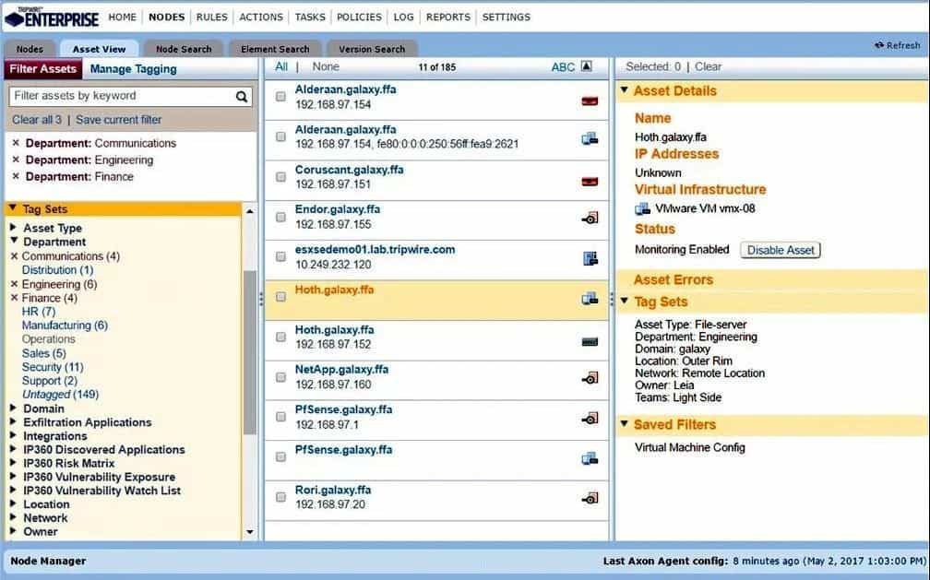Click VMware VM icon in Virtual Infrastructure
Screen dimensions: 930x580
coord(642,208)
